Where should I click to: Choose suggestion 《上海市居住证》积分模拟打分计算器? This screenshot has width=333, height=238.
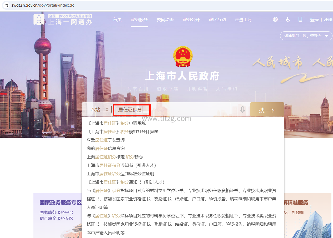(122, 131)
